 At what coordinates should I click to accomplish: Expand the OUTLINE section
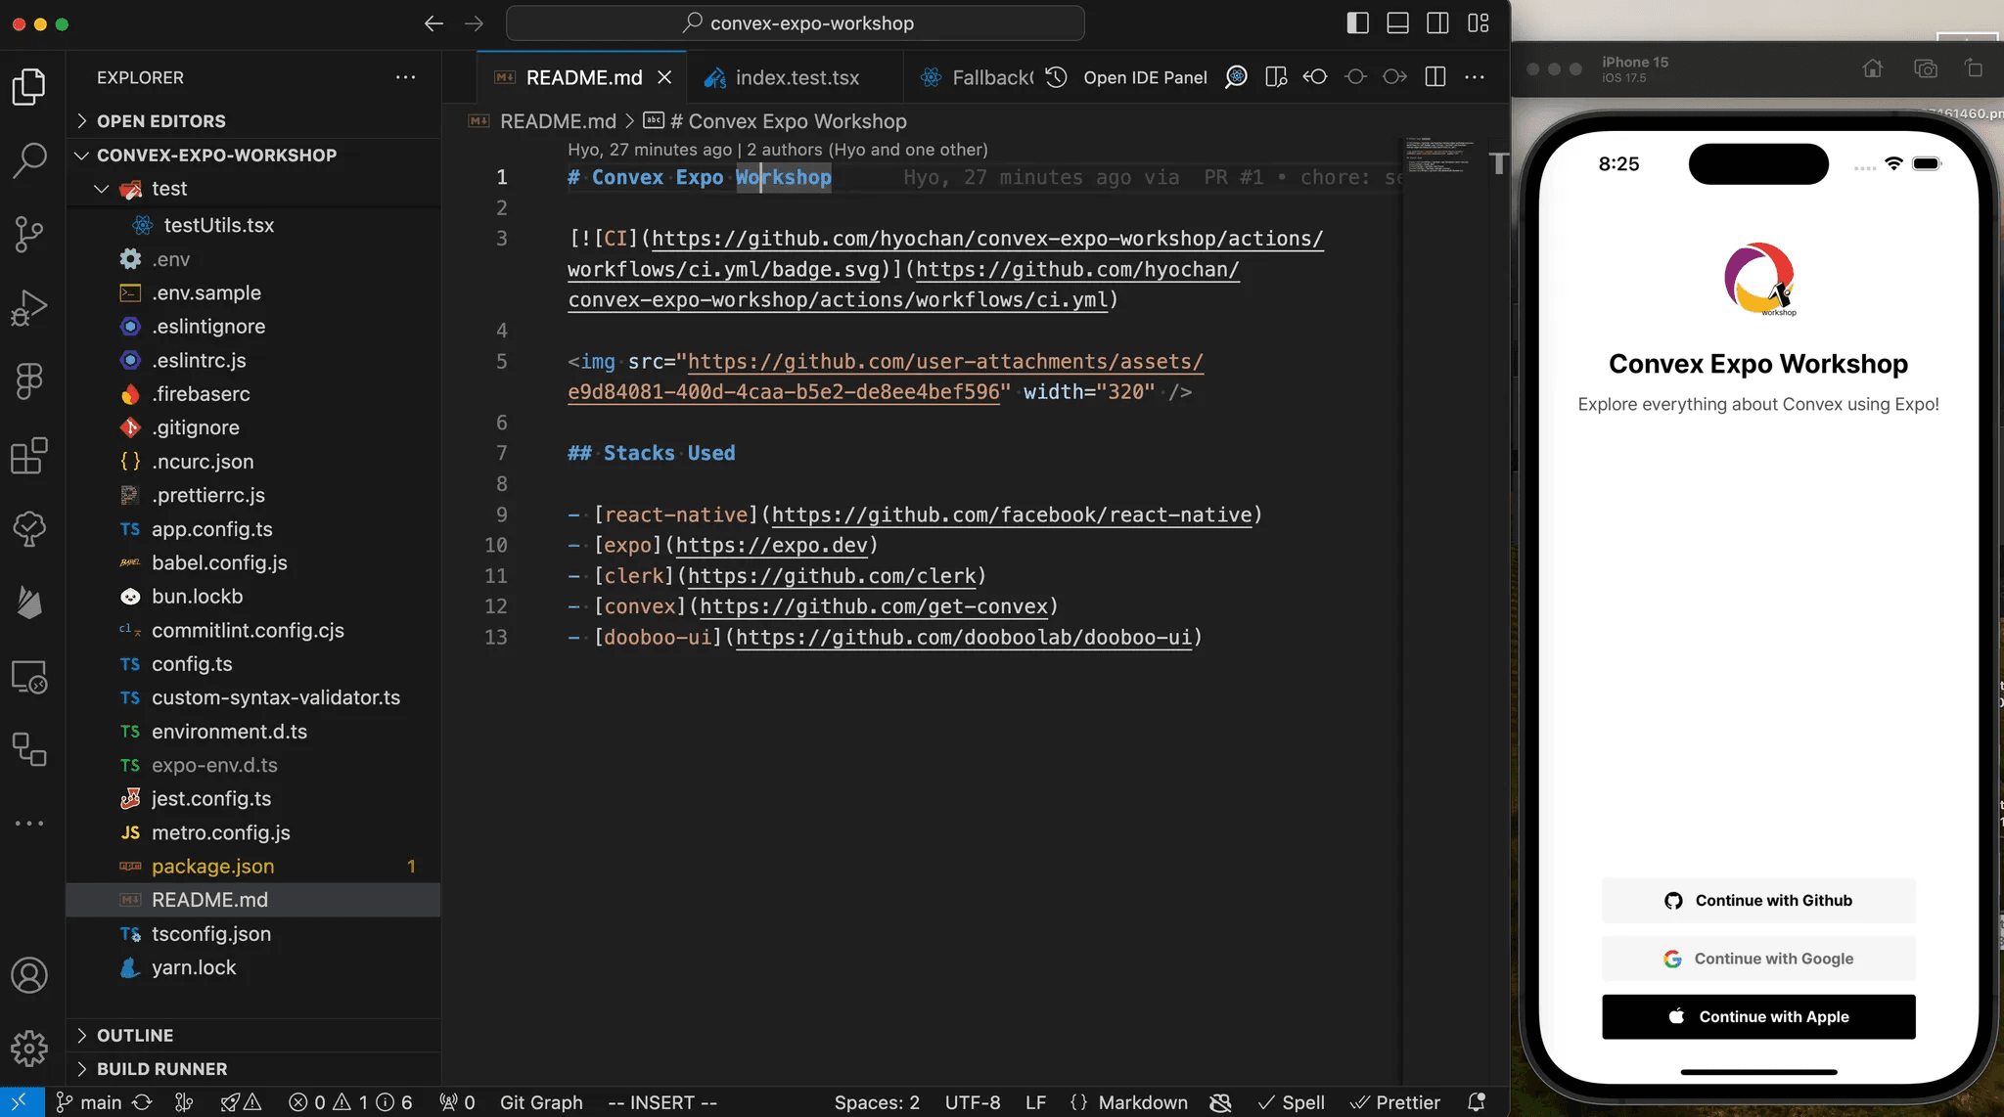[x=134, y=1035]
